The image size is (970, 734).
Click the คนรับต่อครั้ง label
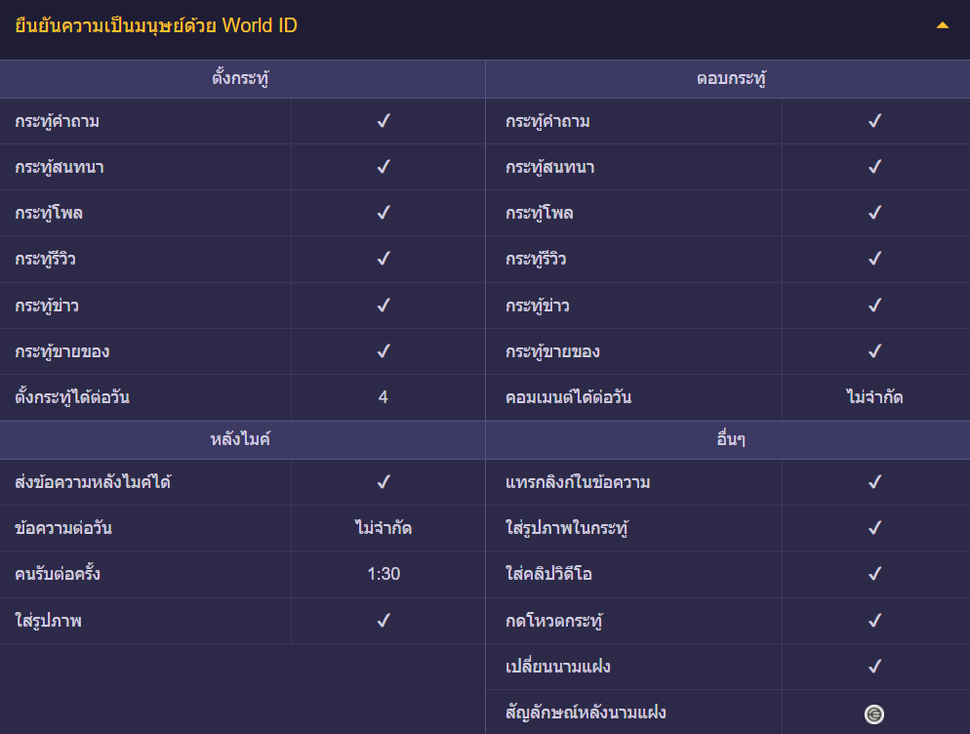pyautogui.click(x=58, y=574)
